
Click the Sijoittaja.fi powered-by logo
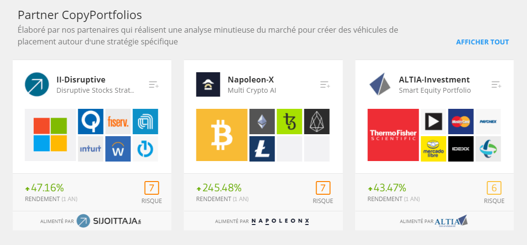pos(108,221)
